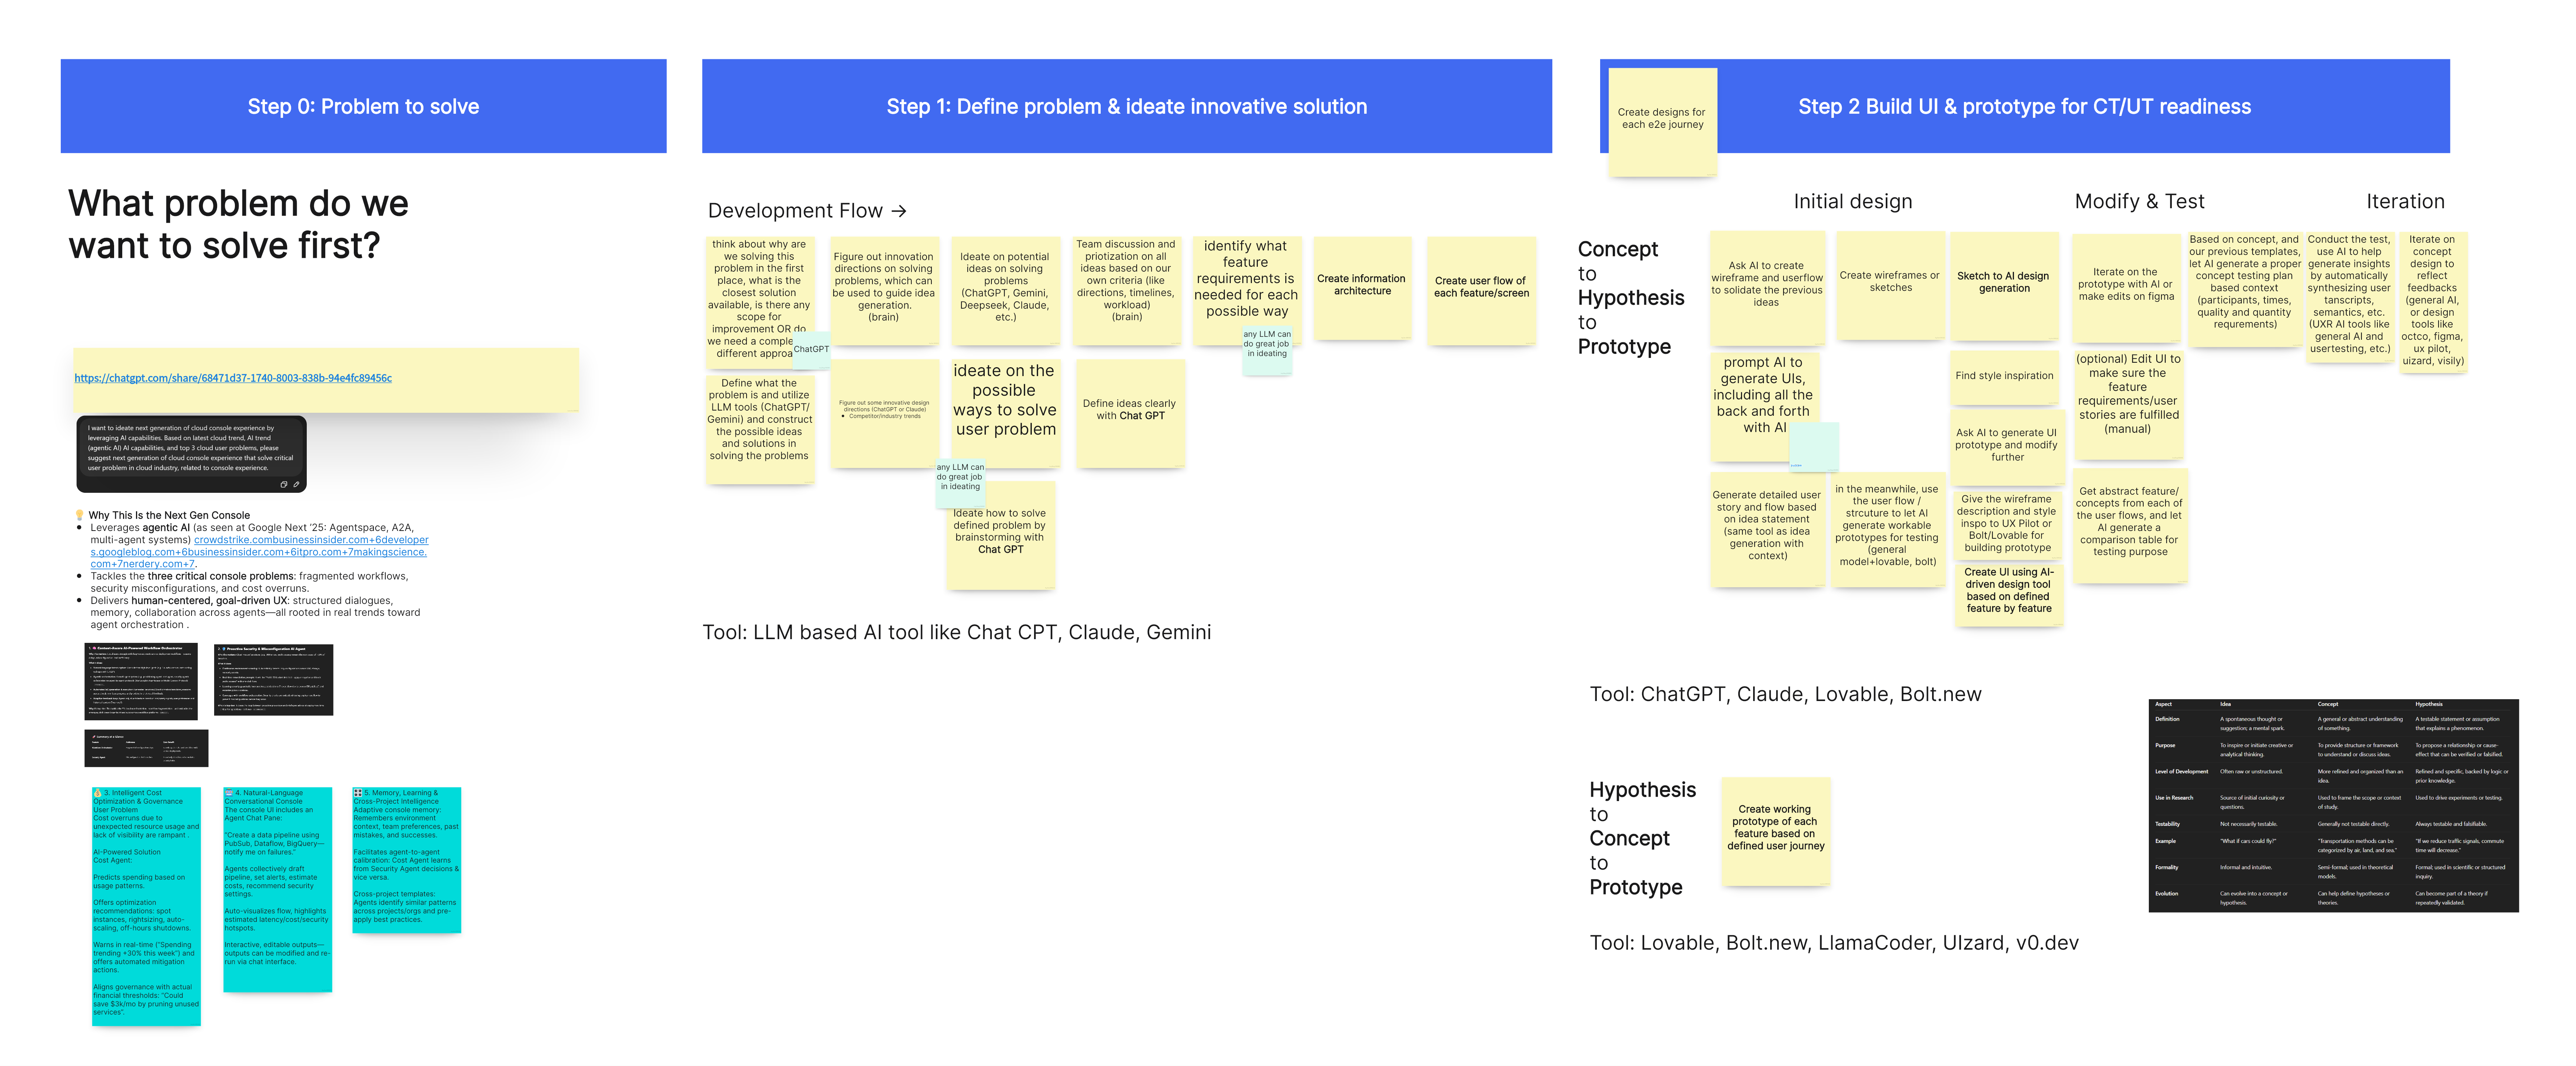The height and width of the screenshot is (1066, 2576).
Task: Select the Step 0: Problem to solve header
Action: [363, 106]
